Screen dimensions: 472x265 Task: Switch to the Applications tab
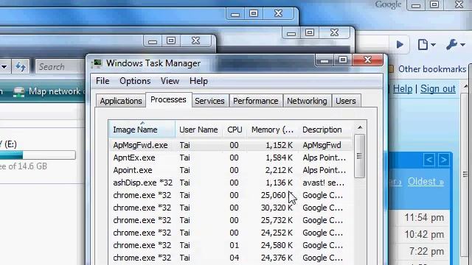[x=121, y=101]
